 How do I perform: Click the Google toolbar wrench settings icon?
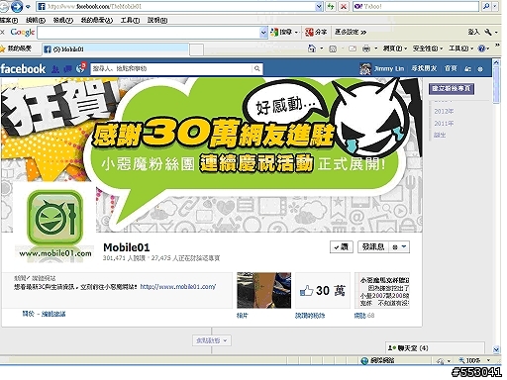(x=488, y=32)
